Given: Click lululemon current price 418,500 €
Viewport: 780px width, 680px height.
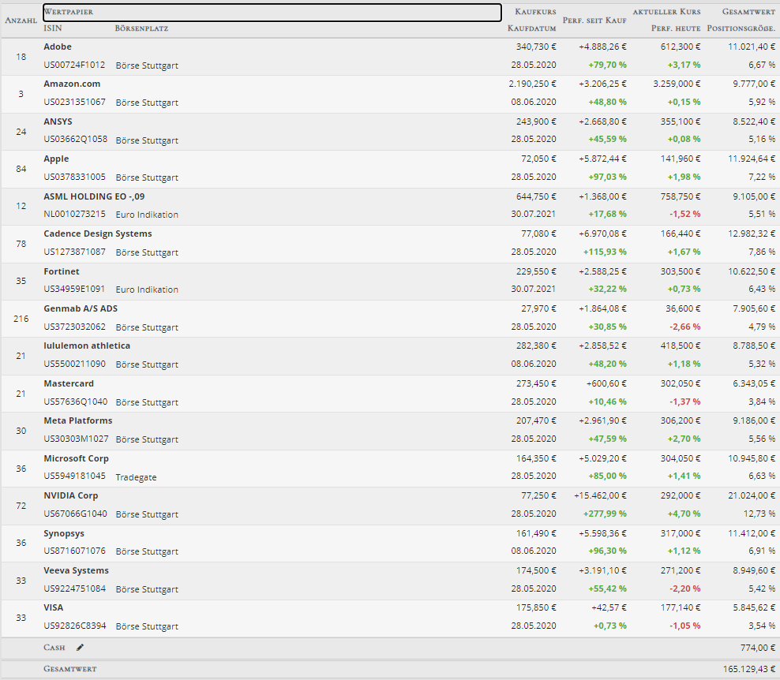Looking at the screenshot, I should pyautogui.click(x=681, y=346).
